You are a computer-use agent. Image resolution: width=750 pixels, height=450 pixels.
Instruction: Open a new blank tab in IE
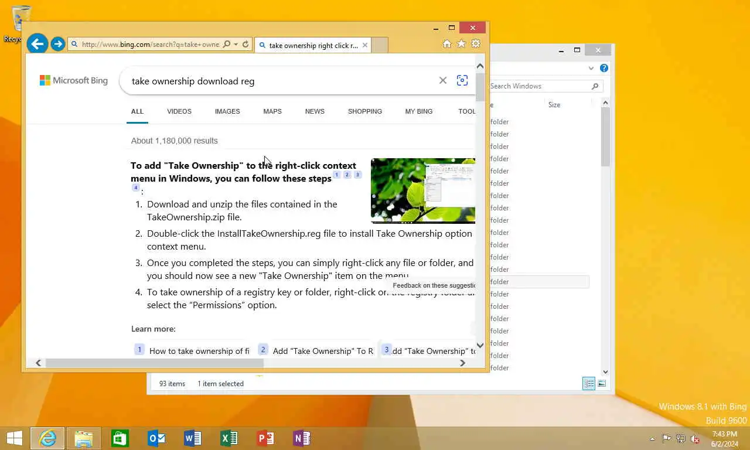(x=380, y=45)
